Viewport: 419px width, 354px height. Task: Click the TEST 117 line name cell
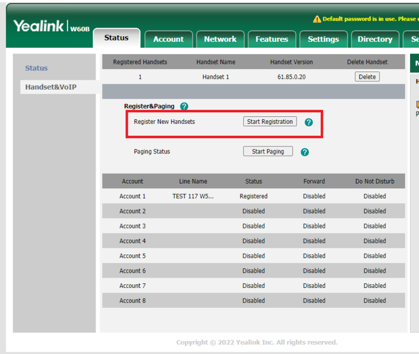click(193, 196)
